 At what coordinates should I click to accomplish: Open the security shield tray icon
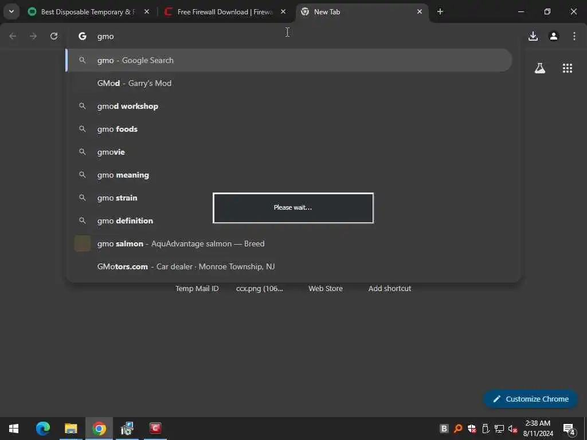472,429
